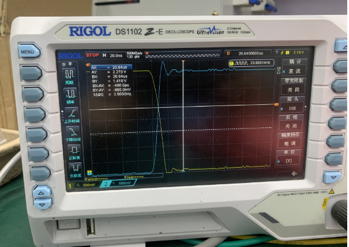Select the 周期 period measurement icon

[x=69, y=76]
